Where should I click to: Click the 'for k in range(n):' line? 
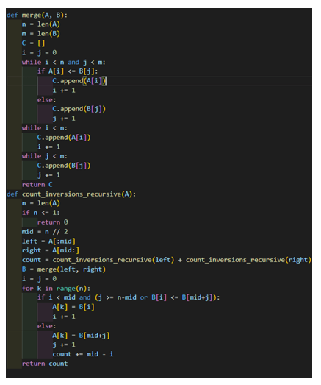pos(56,289)
